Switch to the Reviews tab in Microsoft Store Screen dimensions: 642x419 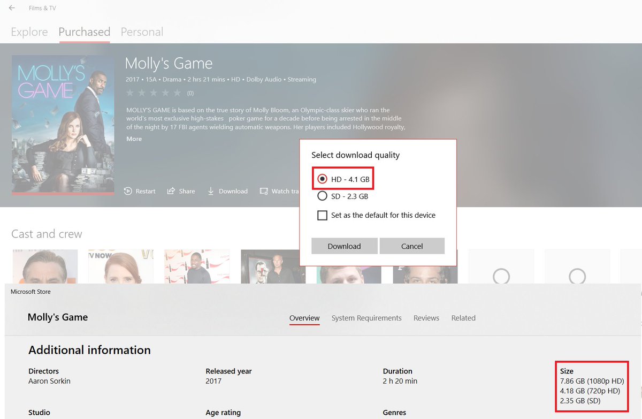426,318
